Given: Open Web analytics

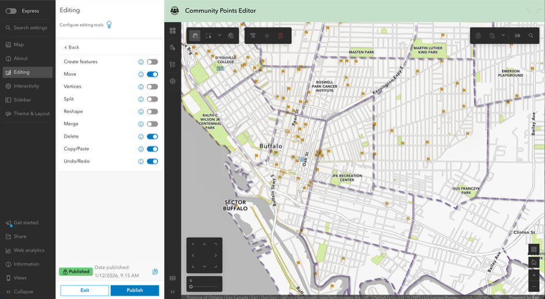Looking at the screenshot, I should click(x=27, y=250).
